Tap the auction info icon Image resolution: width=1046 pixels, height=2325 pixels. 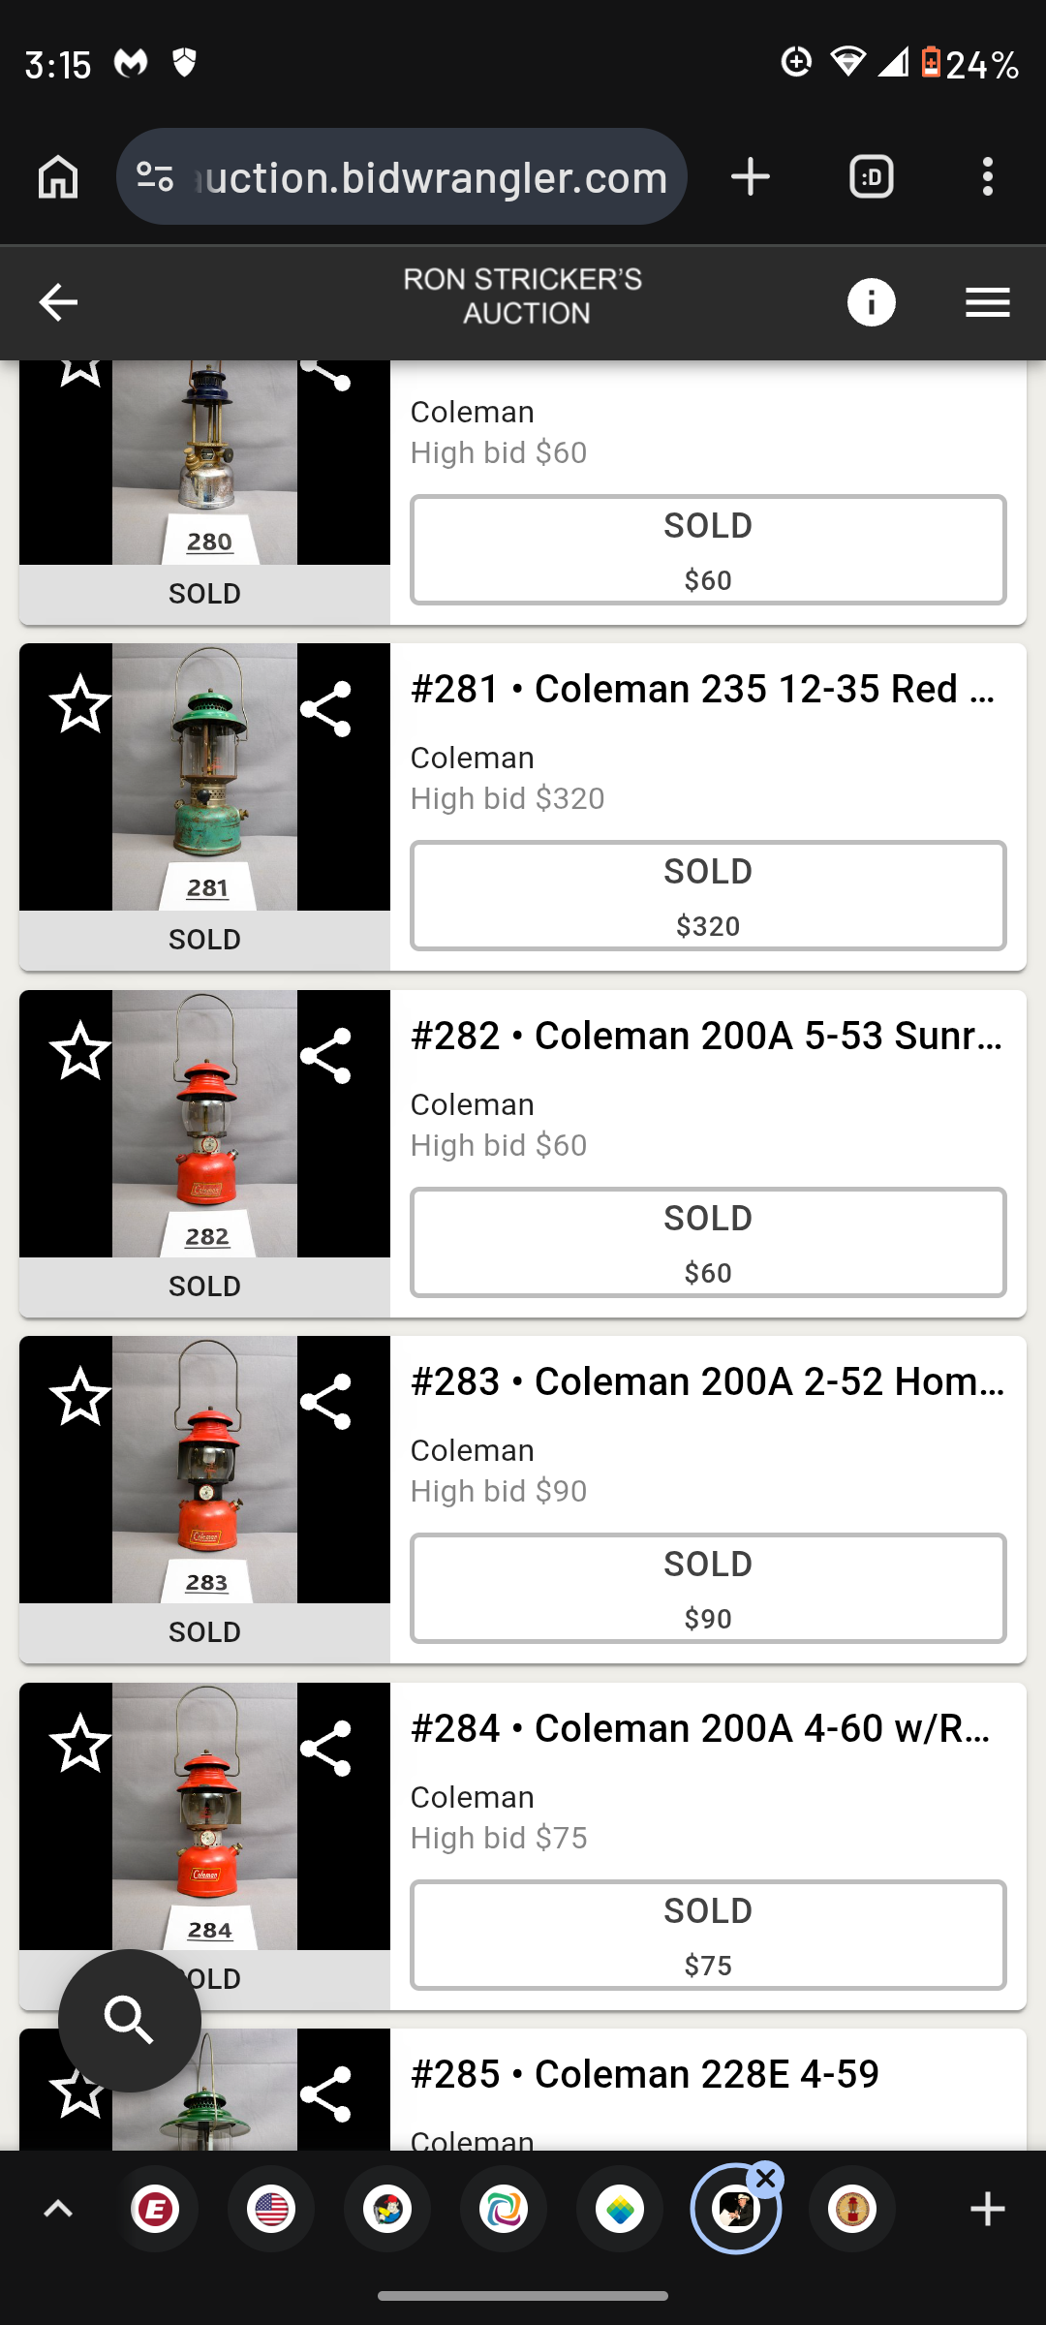[x=871, y=302]
